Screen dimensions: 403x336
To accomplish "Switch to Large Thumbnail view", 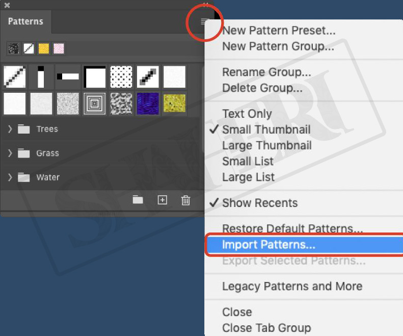I will 266,145.
